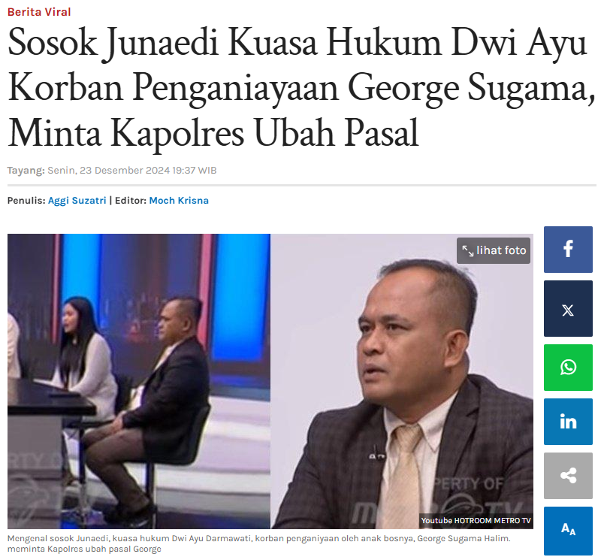Click the Tayang label
Viewport: 601px width, 557px height.
coord(26,171)
